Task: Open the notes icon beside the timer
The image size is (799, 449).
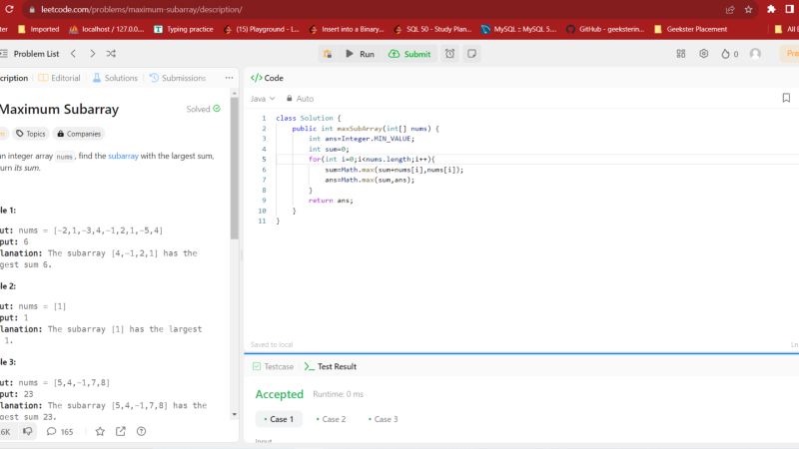Action: (471, 54)
